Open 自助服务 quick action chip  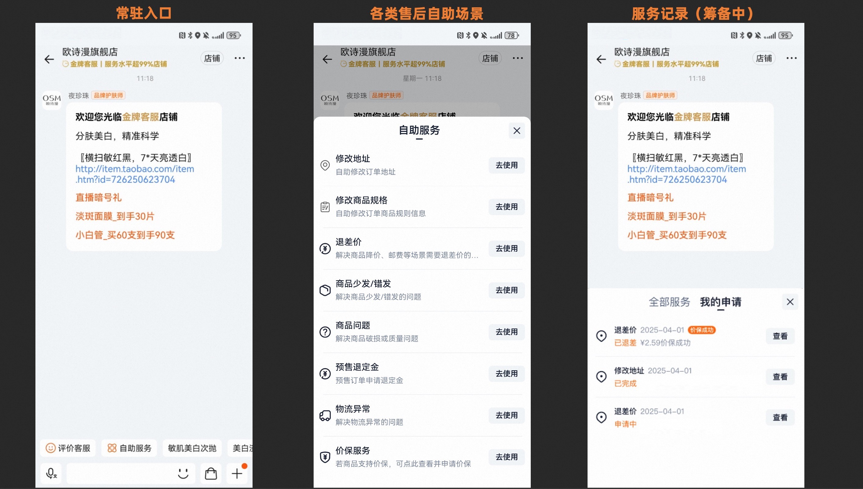pos(129,448)
